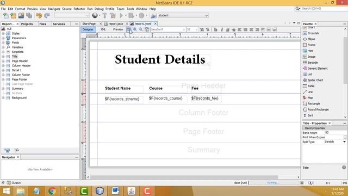Switch to the Services panel tab
Screen dimensions: 348x196
click(59, 24)
